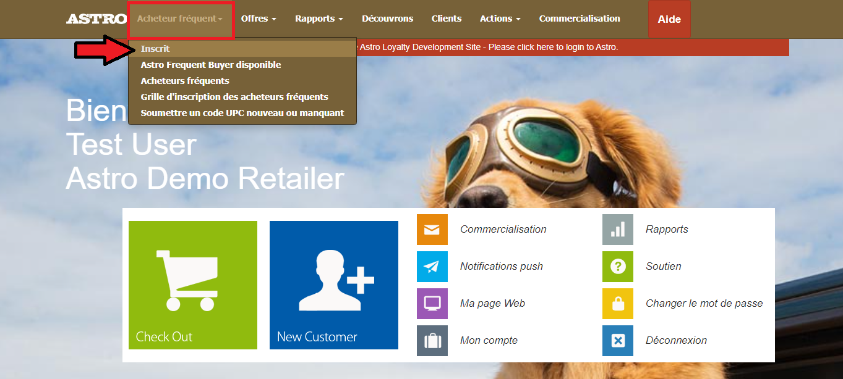This screenshot has height=379, width=843.
Task: Click the ASTRO logo in header
Action: pos(96,19)
